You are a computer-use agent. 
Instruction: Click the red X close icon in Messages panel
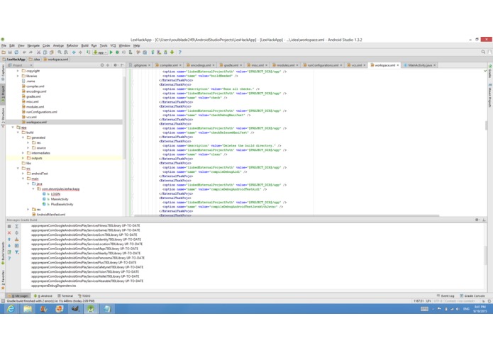click(9, 233)
